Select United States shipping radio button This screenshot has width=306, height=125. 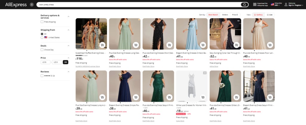coord(42,37)
